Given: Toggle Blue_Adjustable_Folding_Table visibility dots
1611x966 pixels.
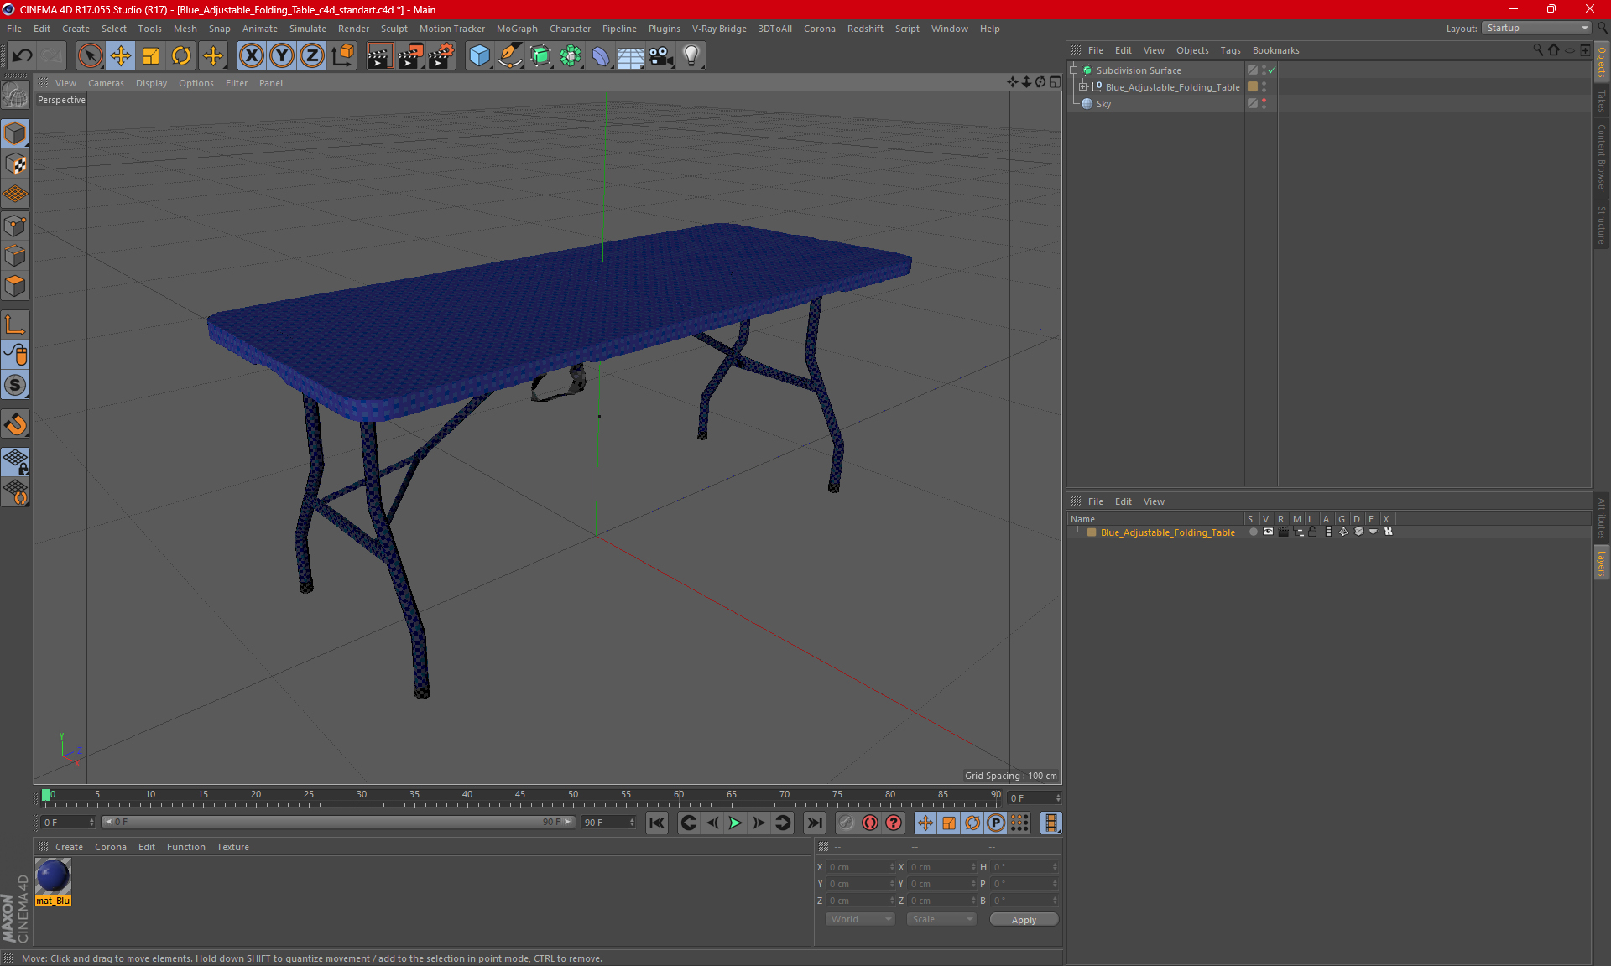Looking at the screenshot, I should [1264, 87].
